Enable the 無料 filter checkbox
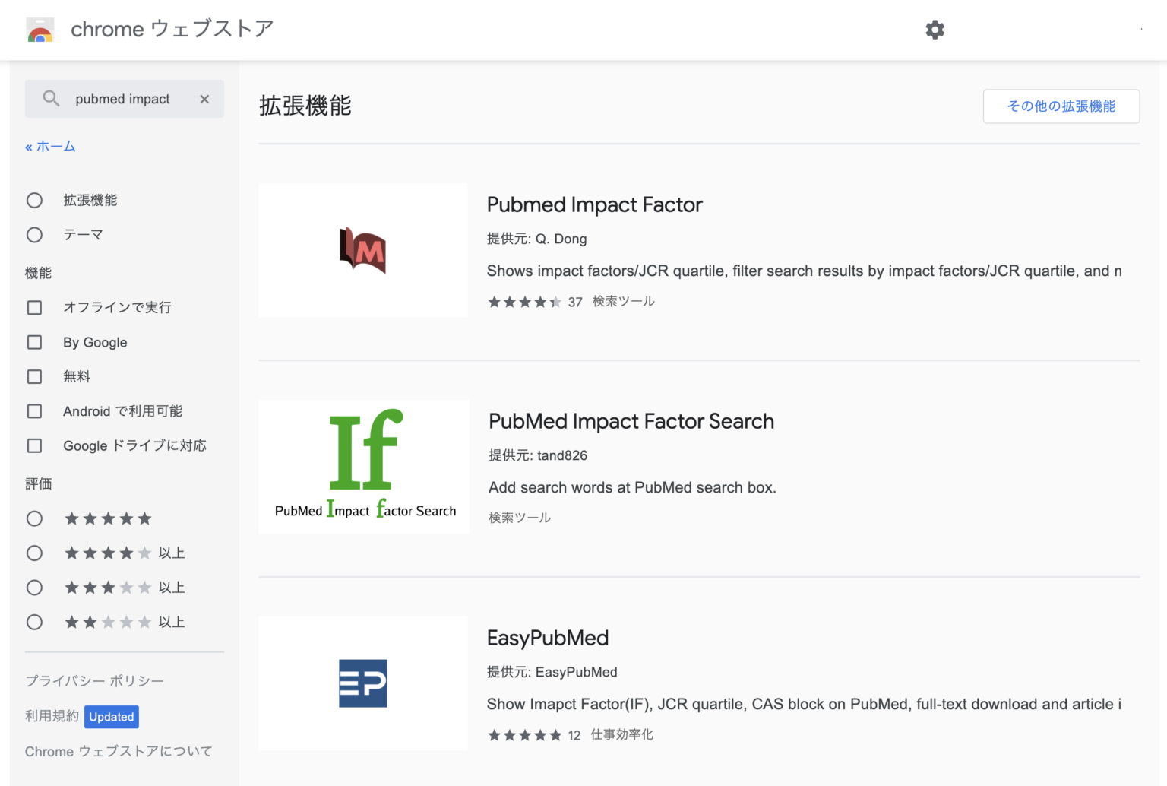 coord(34,376)
